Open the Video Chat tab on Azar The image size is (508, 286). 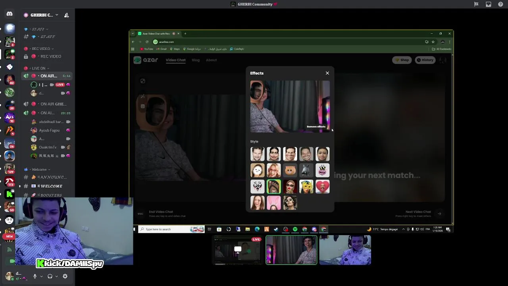175,60
